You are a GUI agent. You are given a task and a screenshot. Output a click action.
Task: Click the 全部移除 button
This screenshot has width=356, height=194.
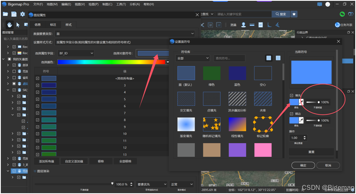click(x=125, y=161)
